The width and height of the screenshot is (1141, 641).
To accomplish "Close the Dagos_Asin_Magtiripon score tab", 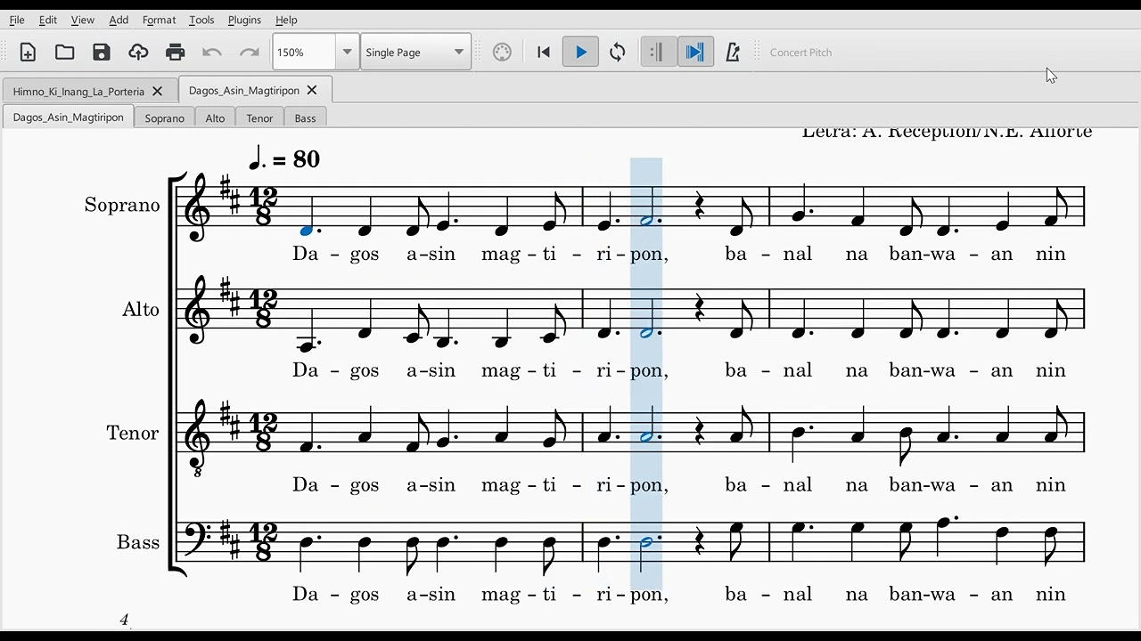I will 312,90.
